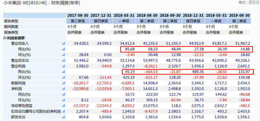Click the 研发支出 row label
The image size is (260, 121).
click(18, 117)
